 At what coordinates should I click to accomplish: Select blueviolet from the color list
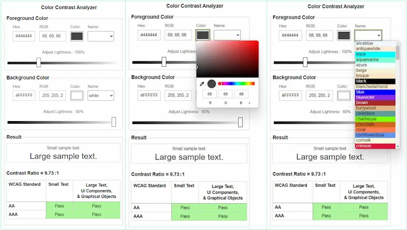(375, 97)
